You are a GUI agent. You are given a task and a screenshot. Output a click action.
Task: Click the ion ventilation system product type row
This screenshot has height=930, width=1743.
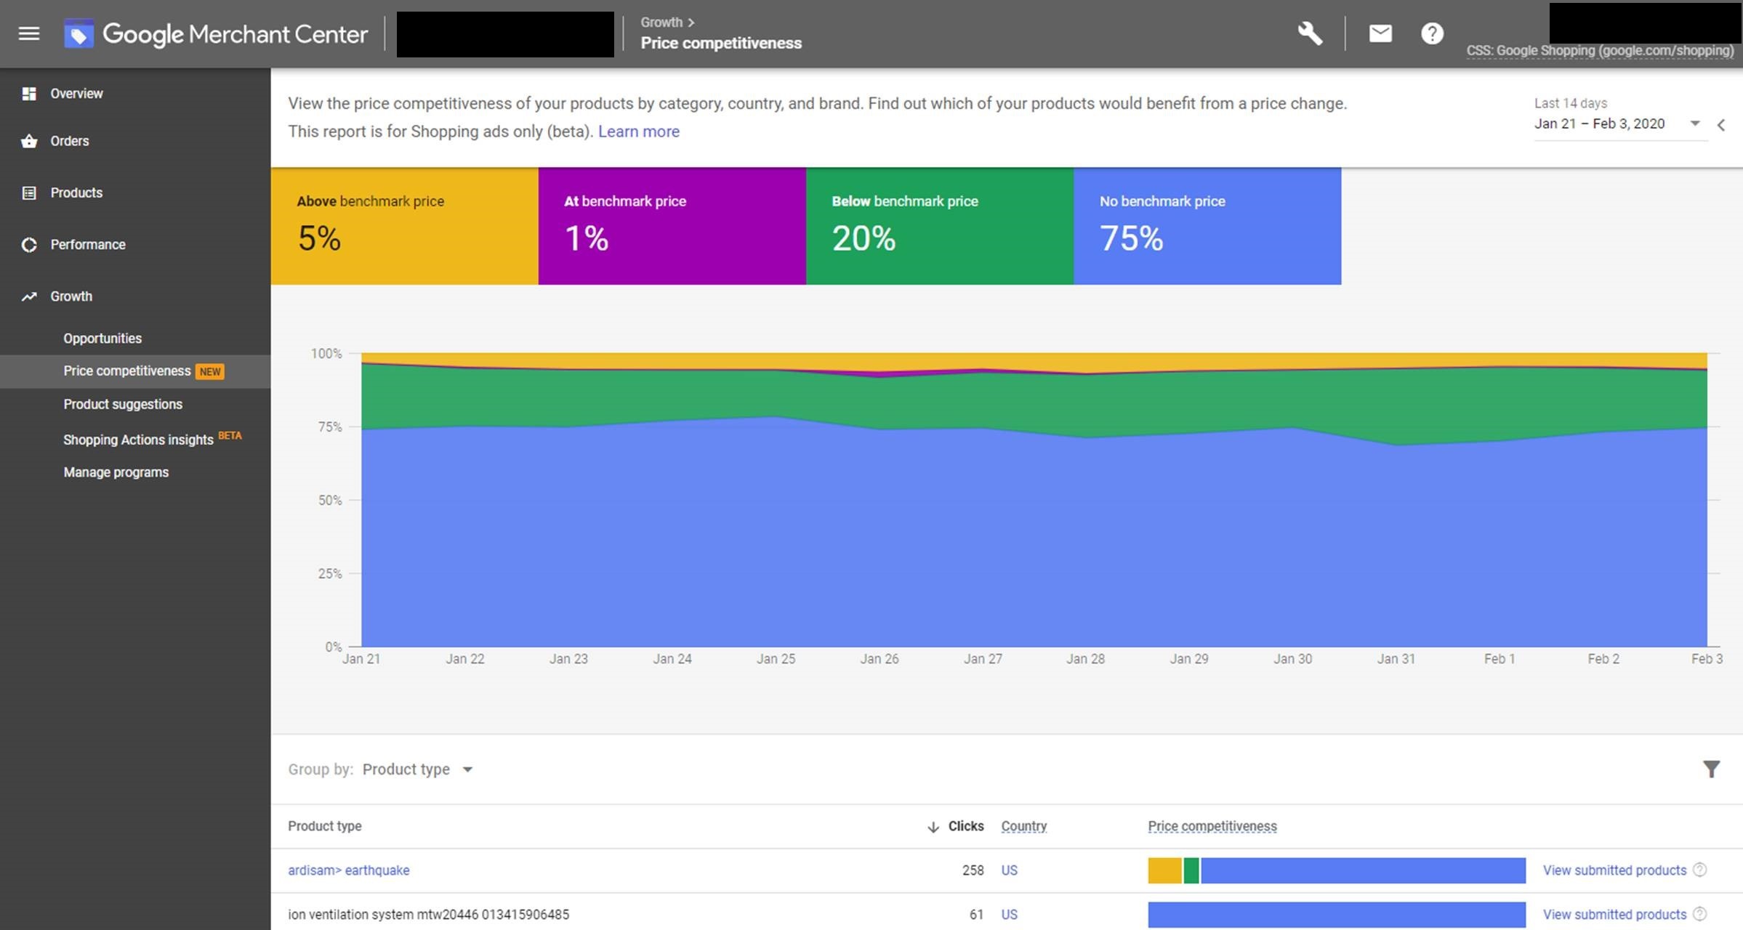1007,914
